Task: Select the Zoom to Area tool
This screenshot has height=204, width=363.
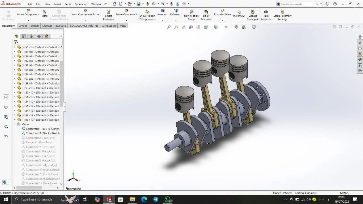Action: coord(176,27)
